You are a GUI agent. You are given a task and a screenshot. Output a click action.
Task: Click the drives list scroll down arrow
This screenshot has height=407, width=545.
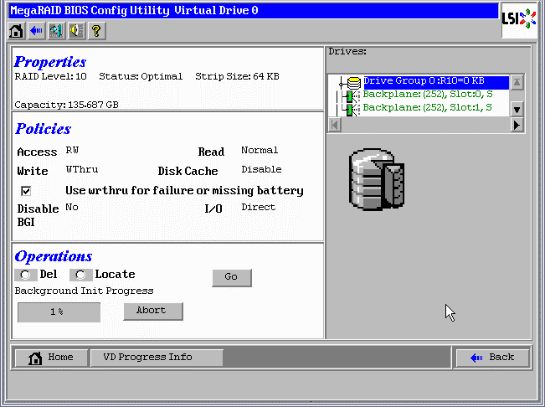point(517,110)
